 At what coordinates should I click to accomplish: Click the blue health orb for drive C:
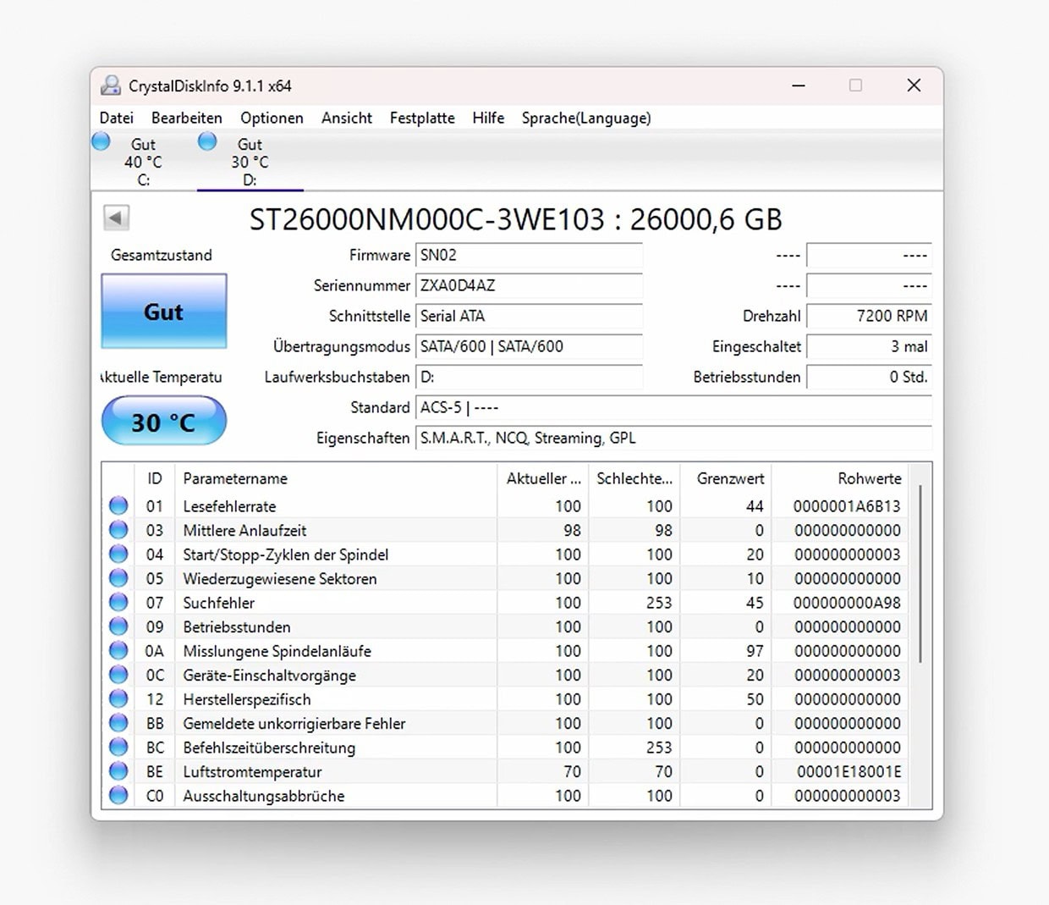click(x=102, y=141)
